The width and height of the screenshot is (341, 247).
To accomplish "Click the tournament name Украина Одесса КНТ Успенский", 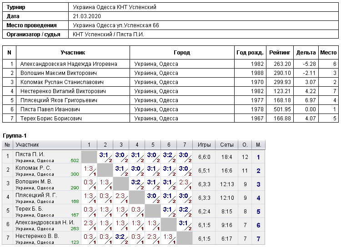I will 115,7.
